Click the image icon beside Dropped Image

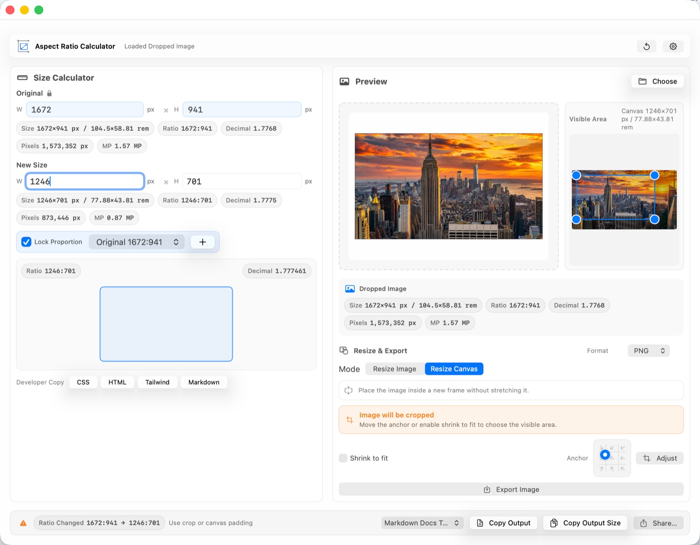click(x=350, y=288)
